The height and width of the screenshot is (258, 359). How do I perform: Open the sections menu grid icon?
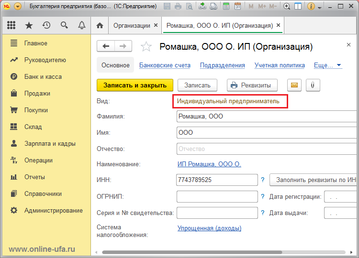click(x=11, y=25)
